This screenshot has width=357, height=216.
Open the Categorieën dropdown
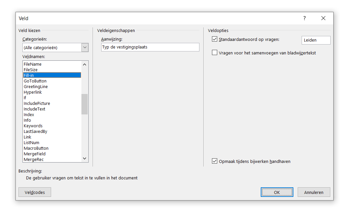pyautogui.click(x=55, y=47)
